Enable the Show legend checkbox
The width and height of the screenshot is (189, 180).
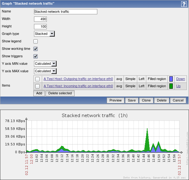[x=36, y=41]
